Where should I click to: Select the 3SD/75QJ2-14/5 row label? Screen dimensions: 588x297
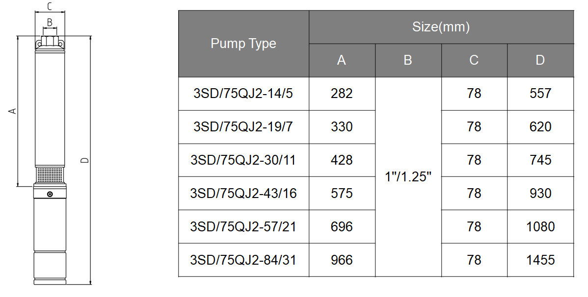coord(243,94)
